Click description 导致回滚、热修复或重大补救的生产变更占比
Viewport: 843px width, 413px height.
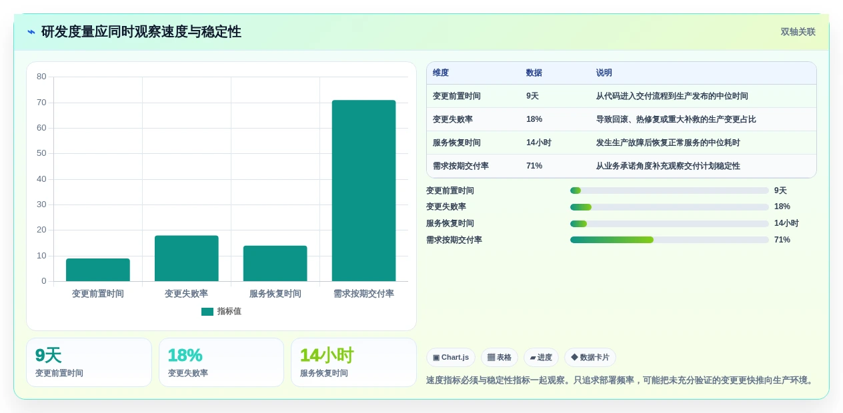tap(676, 119)
